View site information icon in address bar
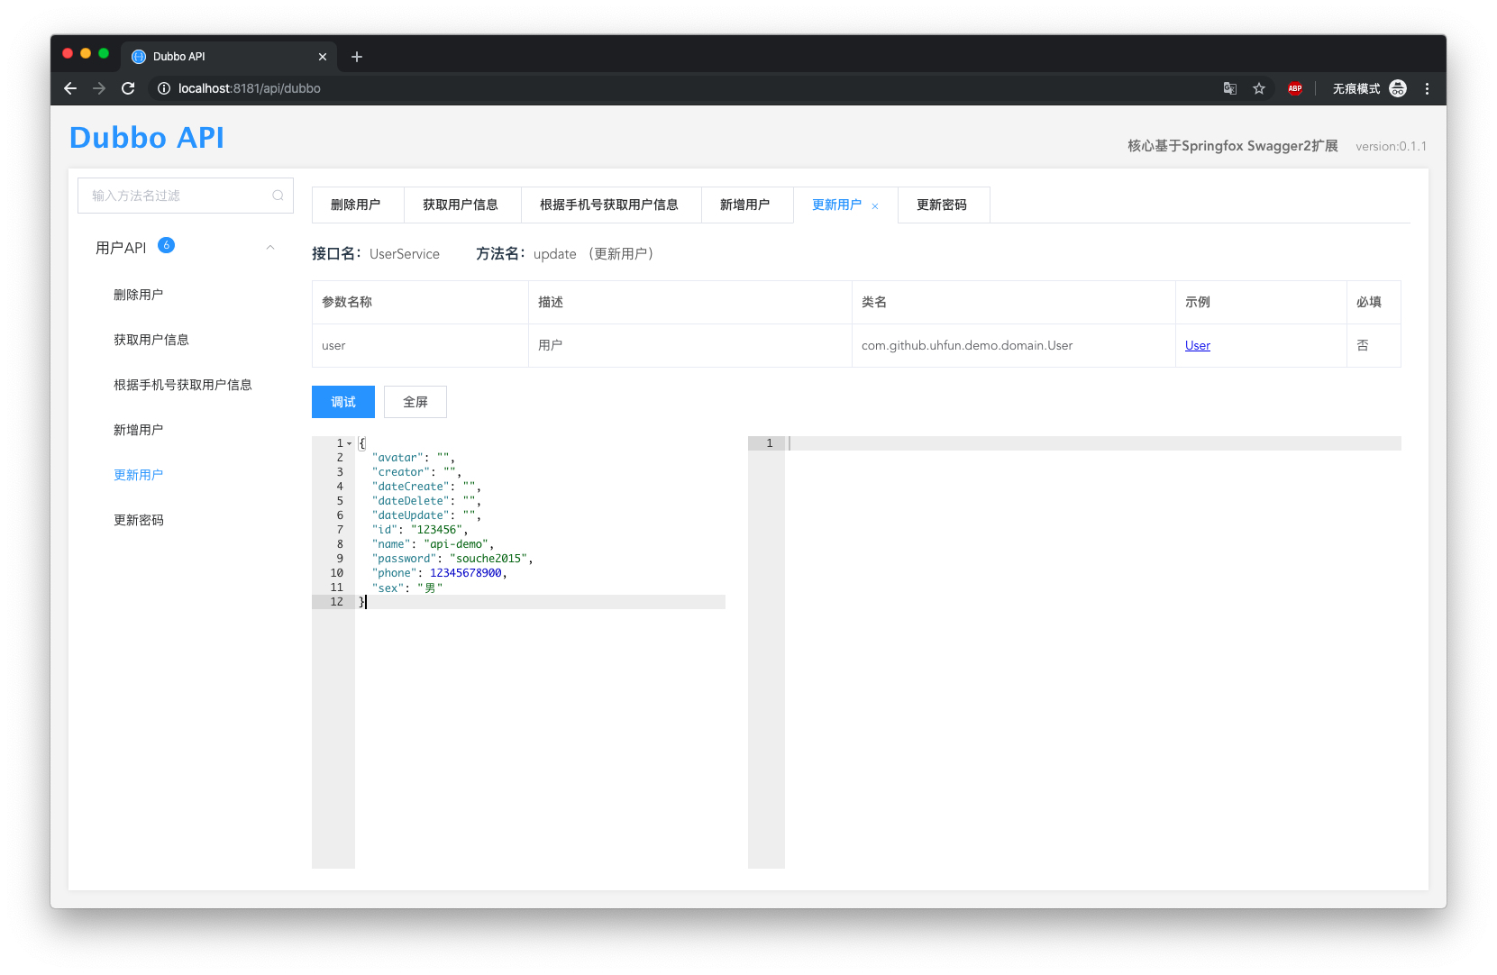Viewport: 1497px width, 975px height. [x=164, y=88]
